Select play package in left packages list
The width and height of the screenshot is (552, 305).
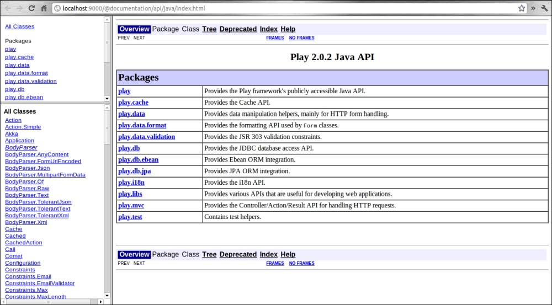click(x=10, y=49)
